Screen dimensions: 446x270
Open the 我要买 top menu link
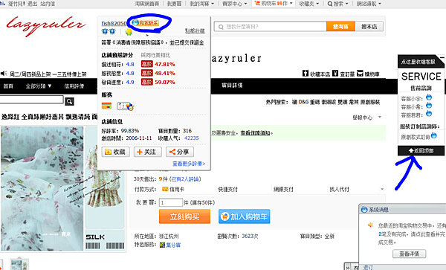[x=173, y=4]
